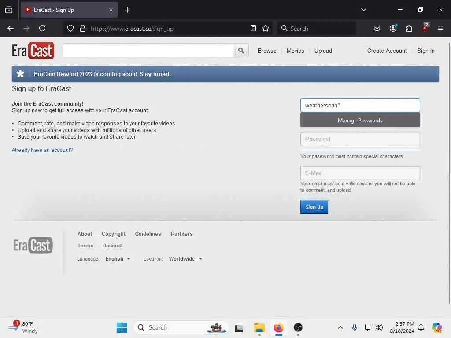Viewport: 451px width, 338px height.
Task: Expand the Language English dropdown
Action: (x=118, y=259)
